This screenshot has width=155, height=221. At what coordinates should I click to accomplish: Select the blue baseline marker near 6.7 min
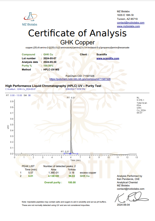[77, 154]
